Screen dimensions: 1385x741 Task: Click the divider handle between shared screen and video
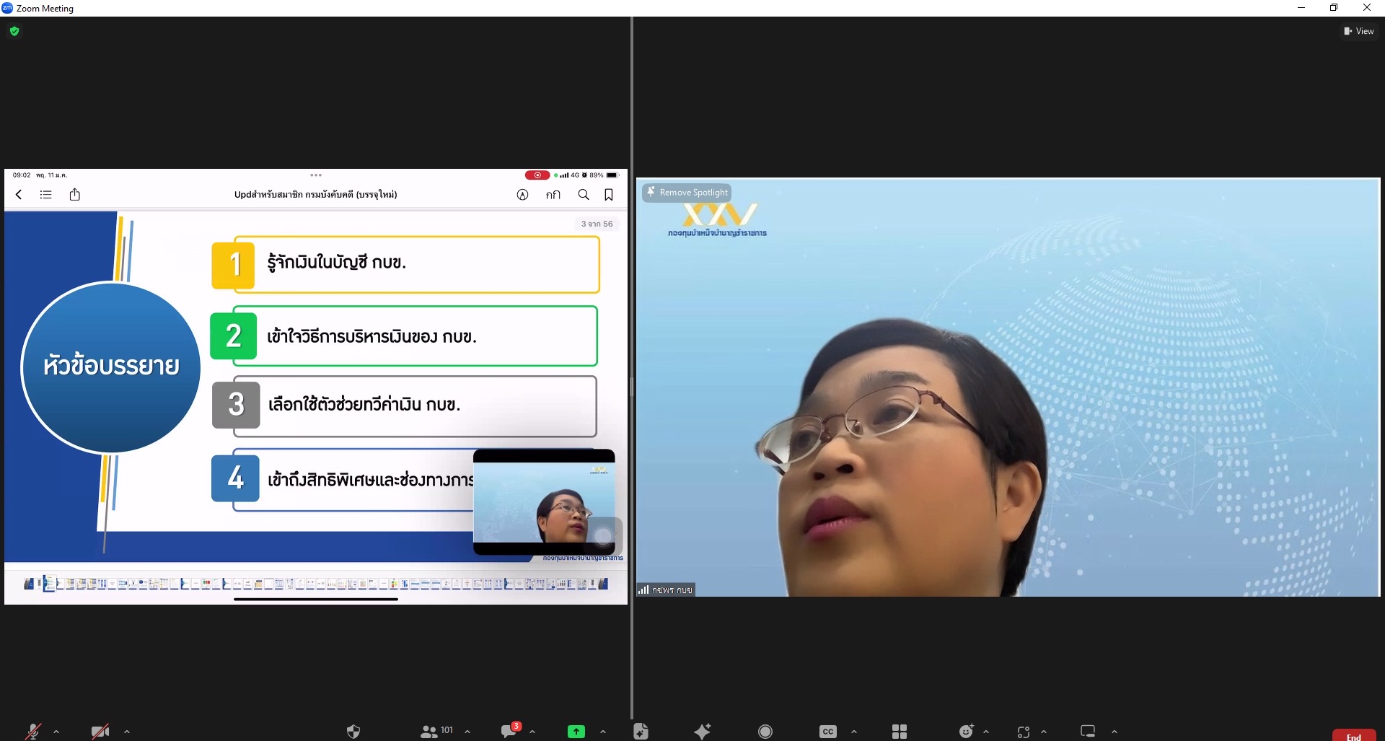[x=631, y=387]
